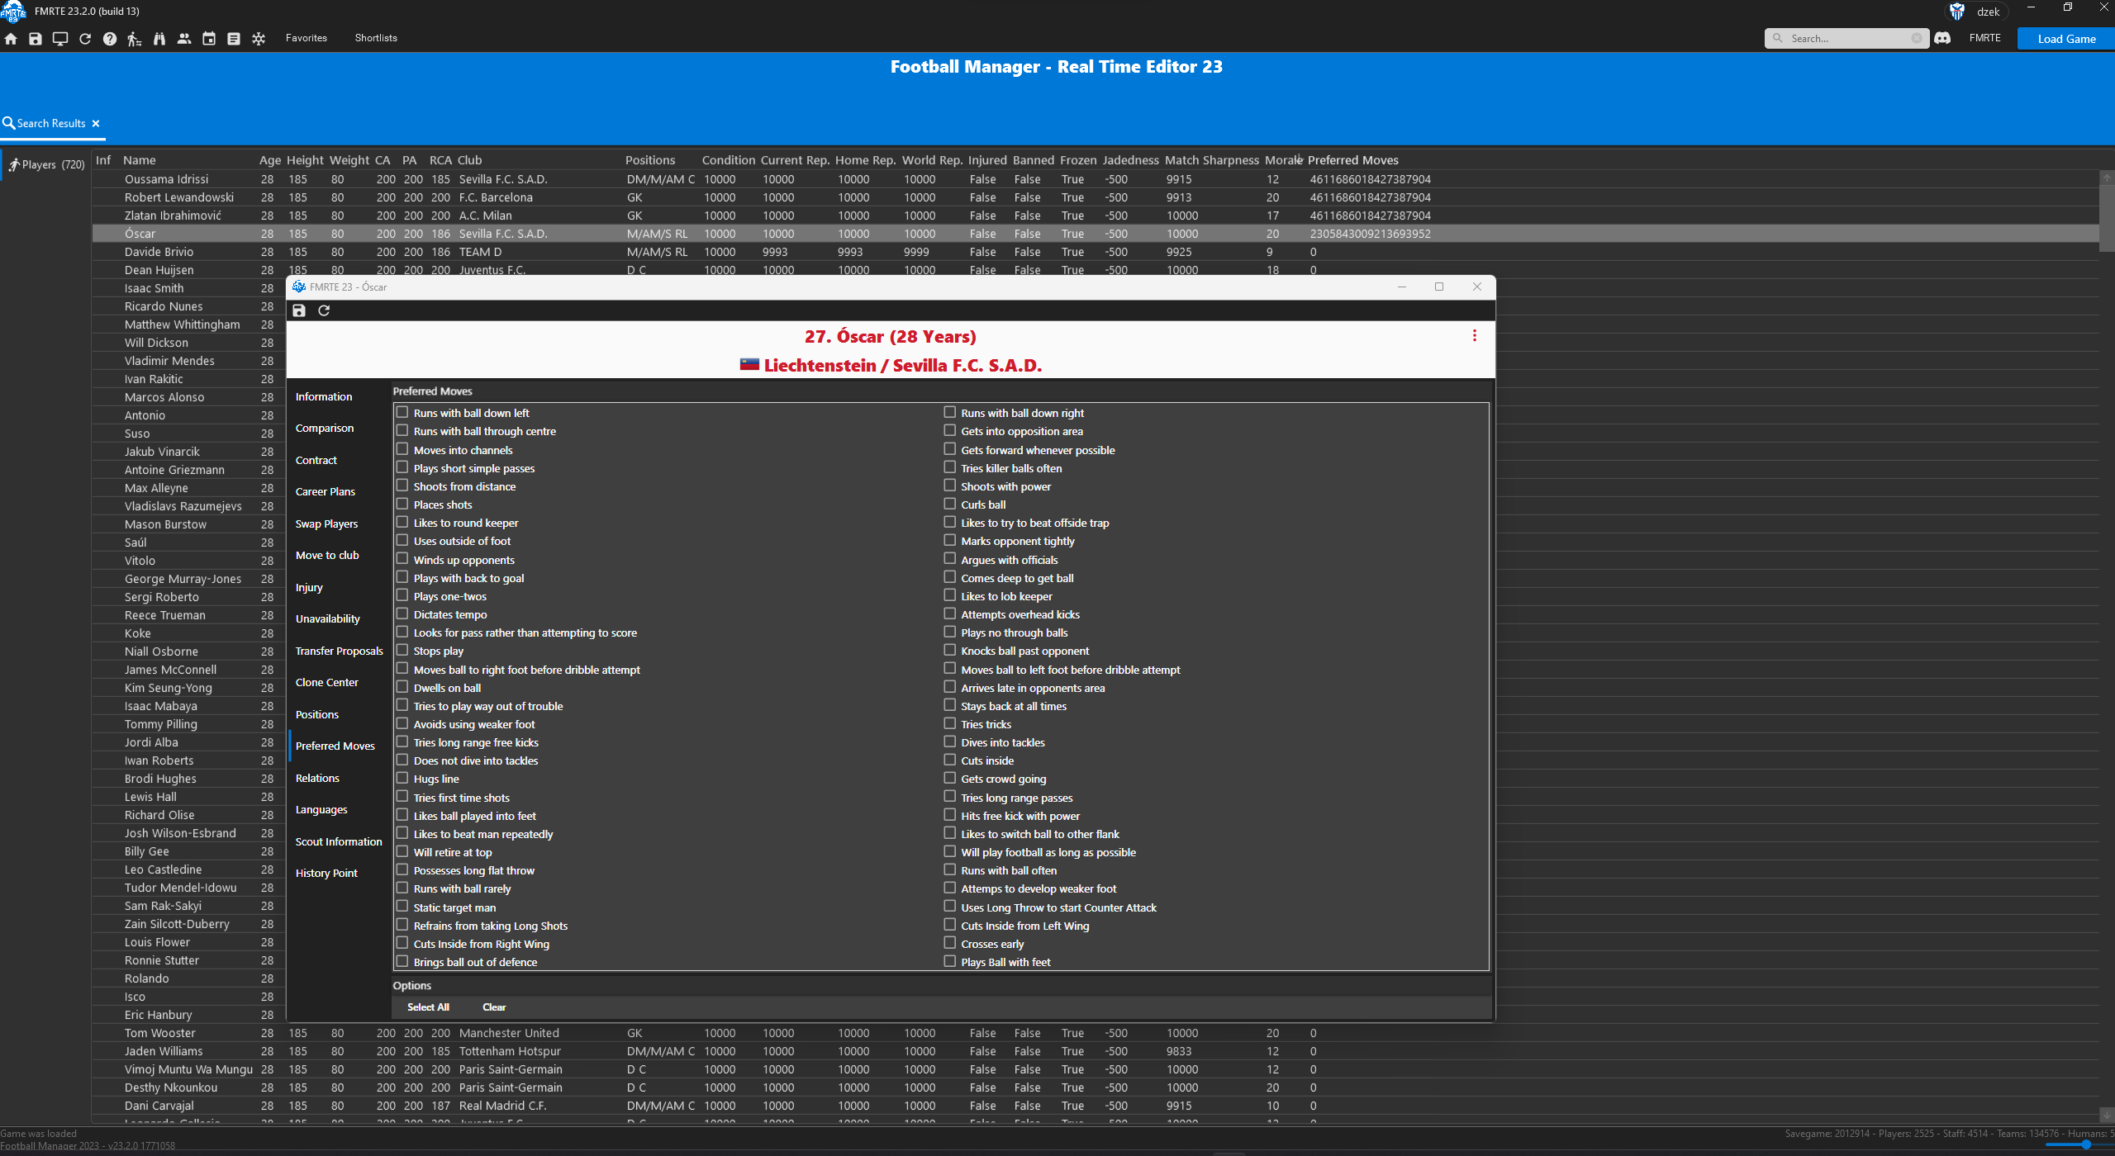
Task: Click the bottom-right zoom slider
Action: click(2086, 1144)
